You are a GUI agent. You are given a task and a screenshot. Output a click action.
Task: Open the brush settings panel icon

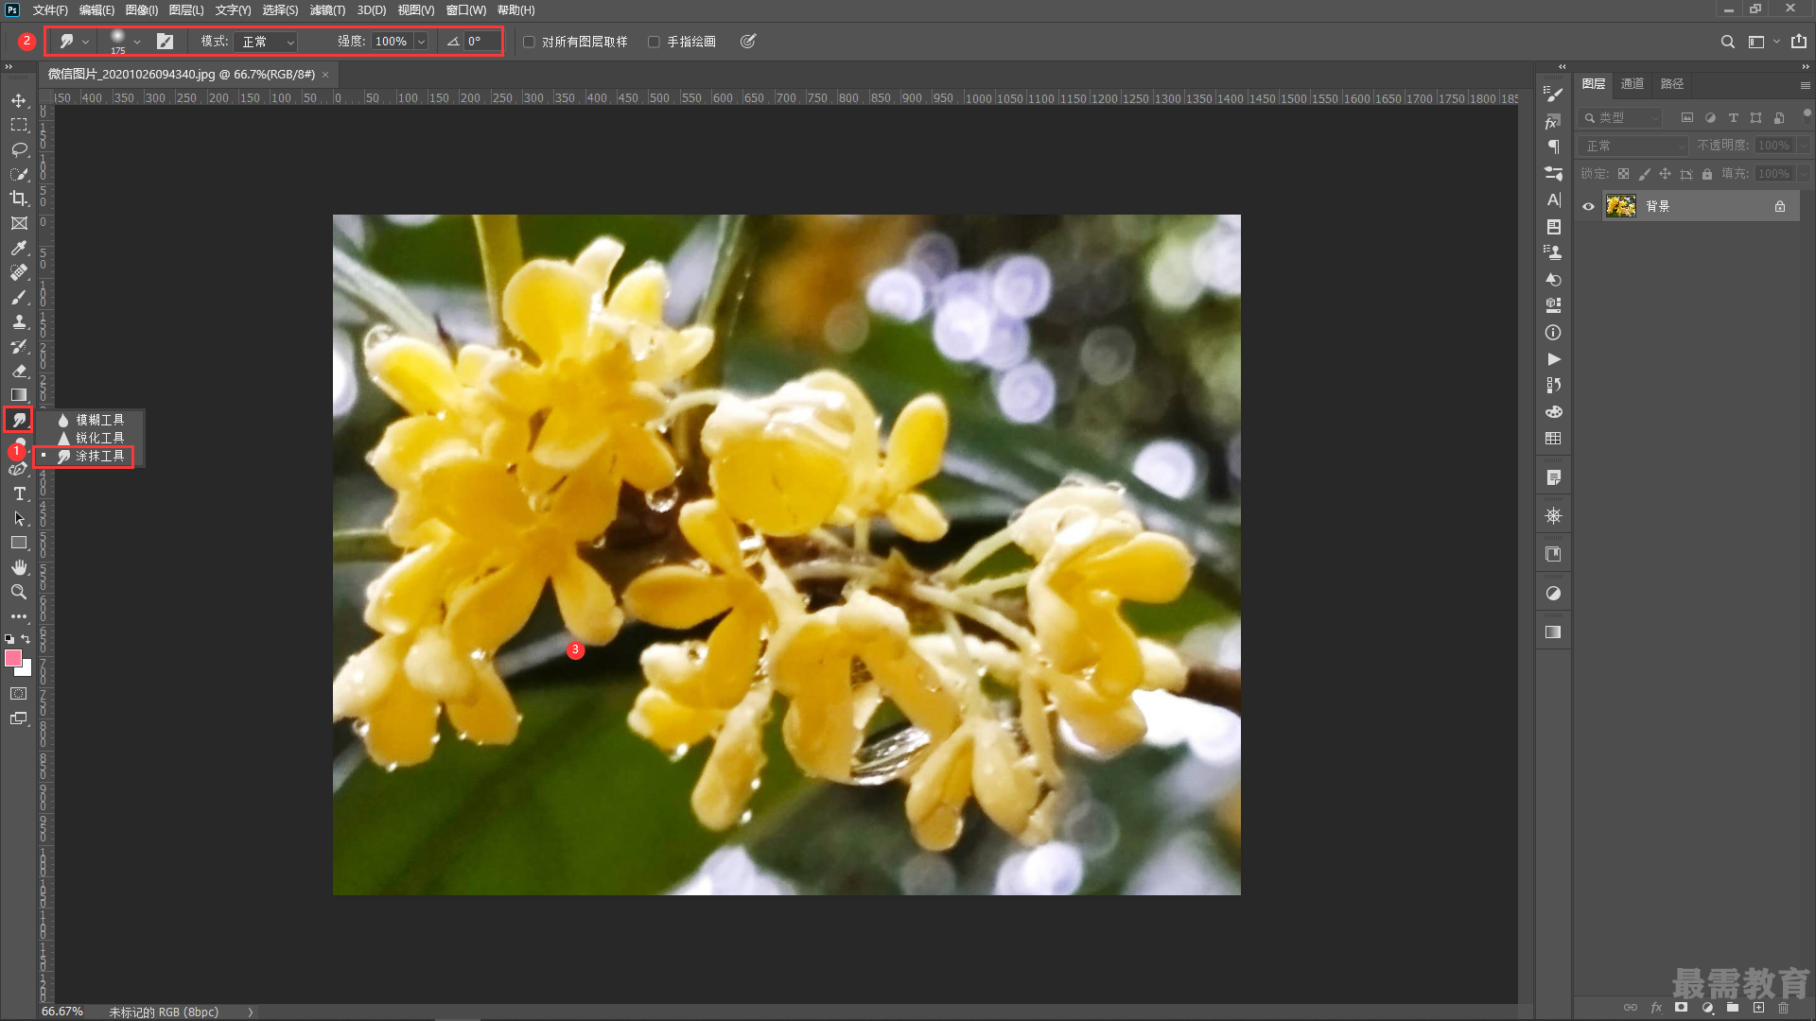165,42
